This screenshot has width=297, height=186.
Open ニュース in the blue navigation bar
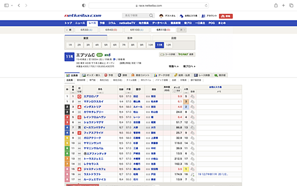(x=80, y=23)
